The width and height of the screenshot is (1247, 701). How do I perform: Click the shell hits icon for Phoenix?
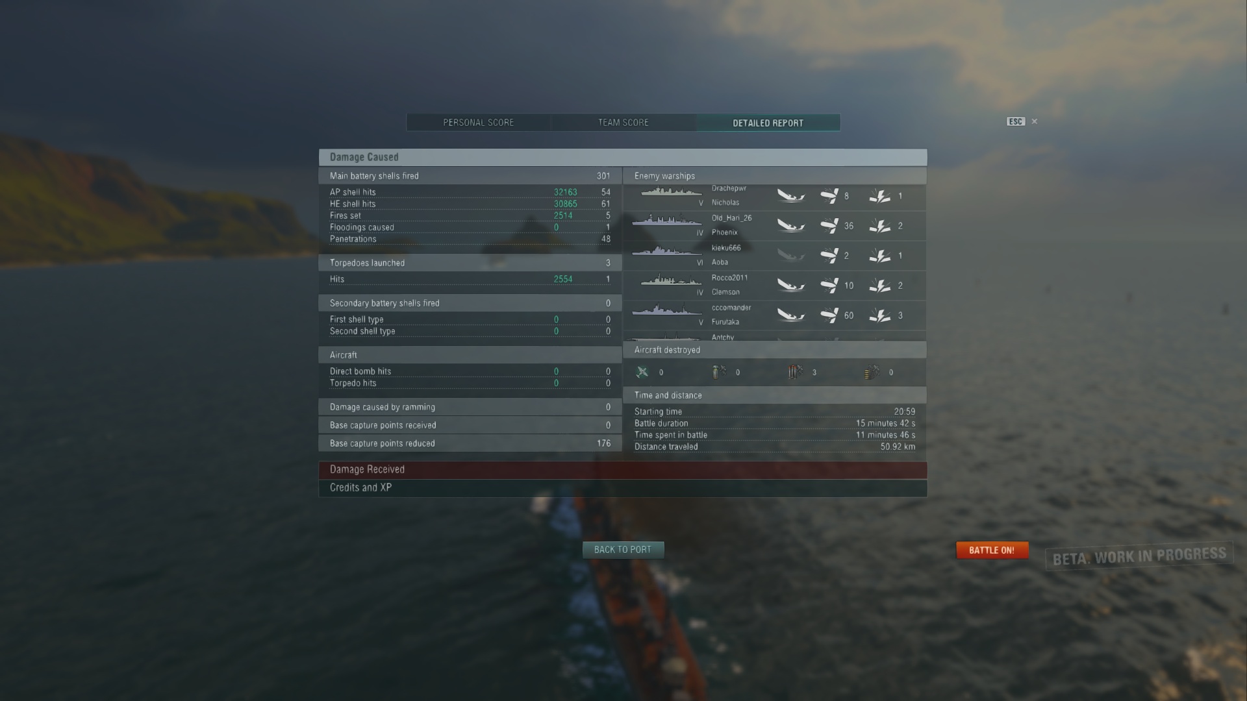point(829,225)
